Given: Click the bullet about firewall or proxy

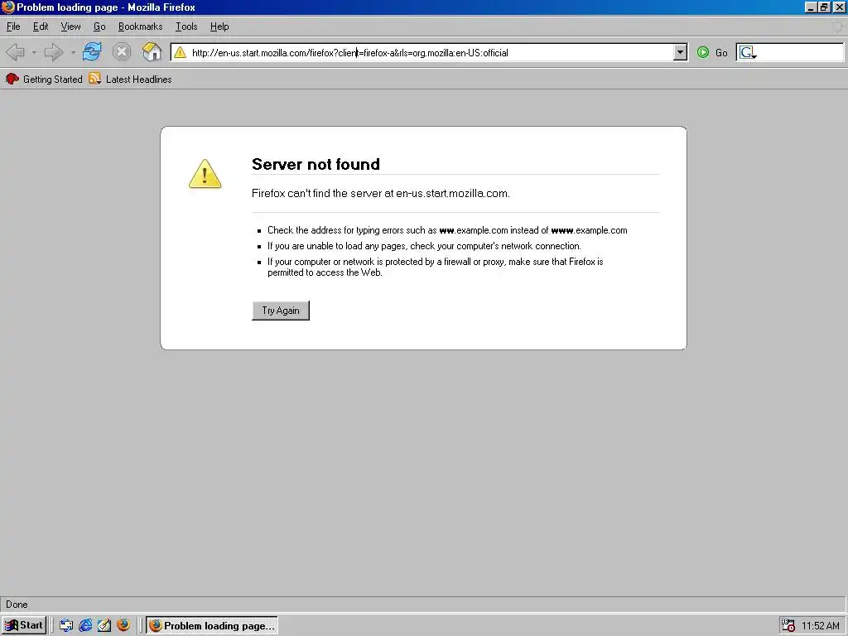Looking at the screenshot, I should (436, 267).
